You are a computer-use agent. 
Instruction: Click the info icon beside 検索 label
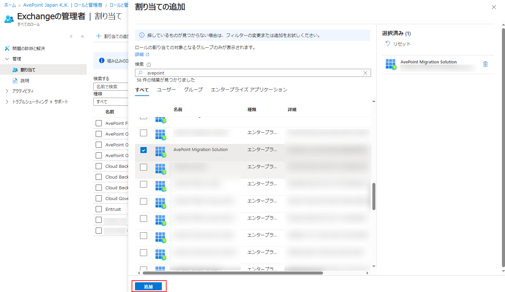click(x=149, y=65)
